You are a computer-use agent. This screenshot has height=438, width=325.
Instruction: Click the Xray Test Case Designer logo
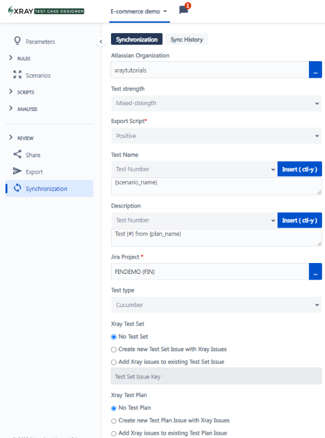[x=46, y=11]
